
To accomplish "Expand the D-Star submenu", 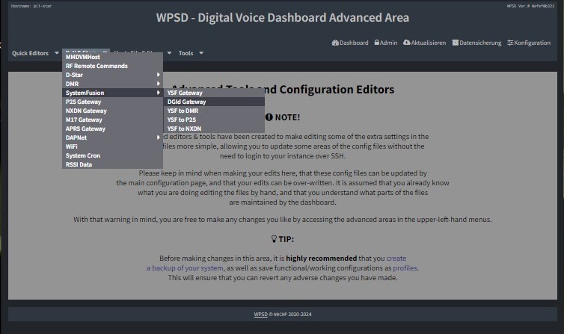I will pos(112,75).
